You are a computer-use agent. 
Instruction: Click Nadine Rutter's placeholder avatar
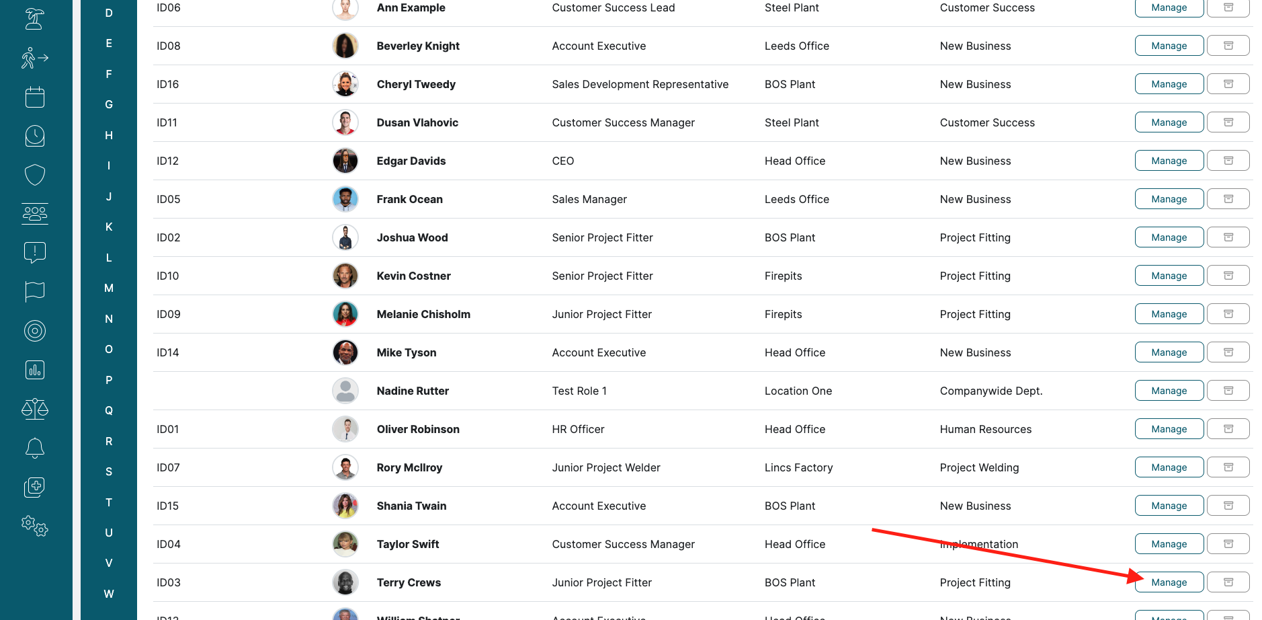(345, 391)
